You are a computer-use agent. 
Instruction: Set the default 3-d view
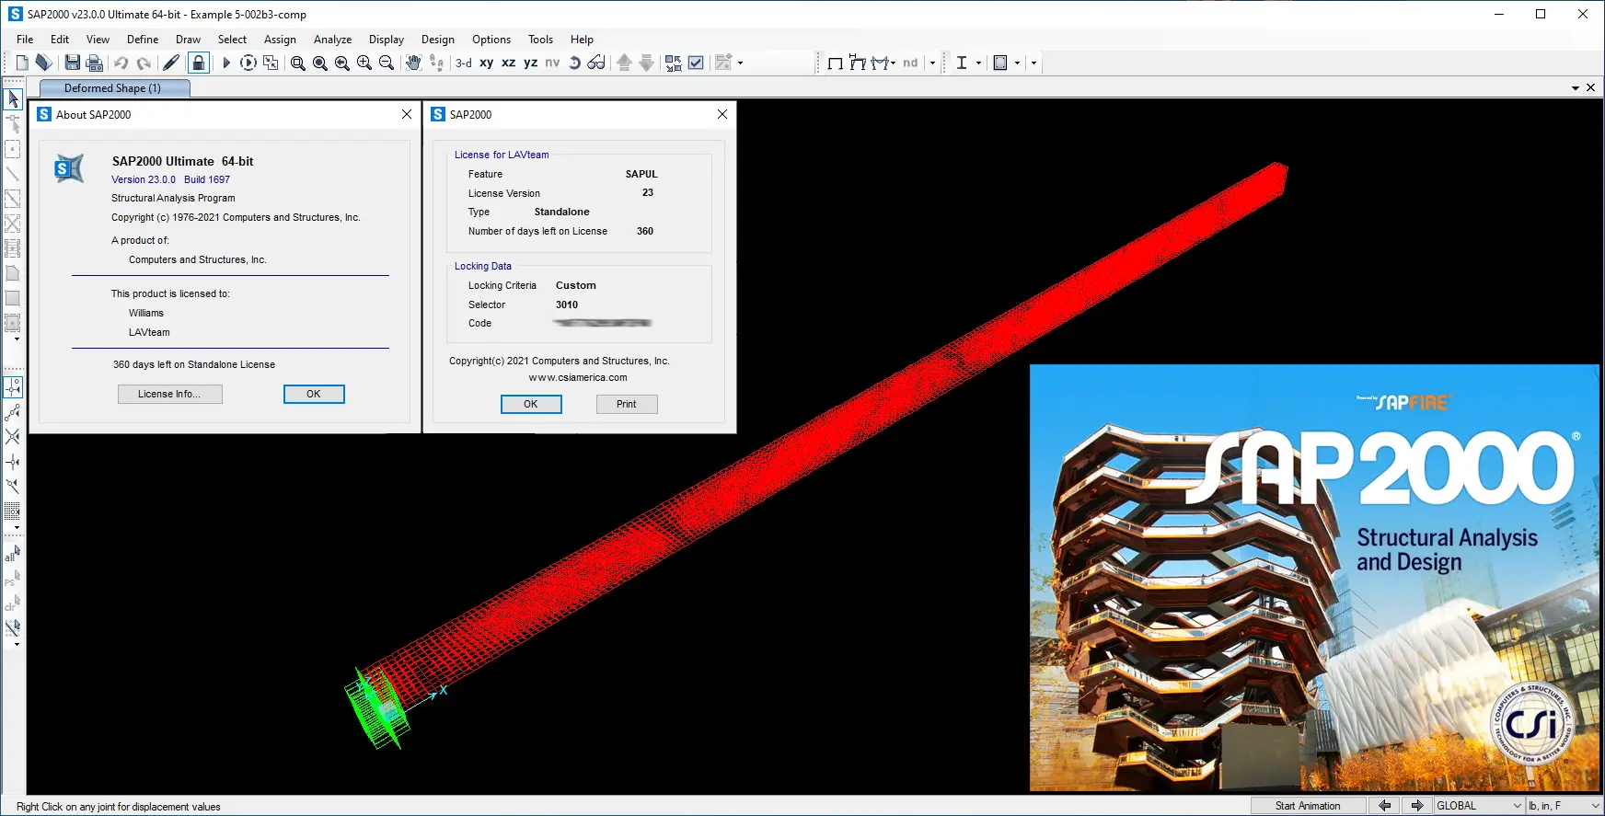pyautogui.click(x=463, y=63)
